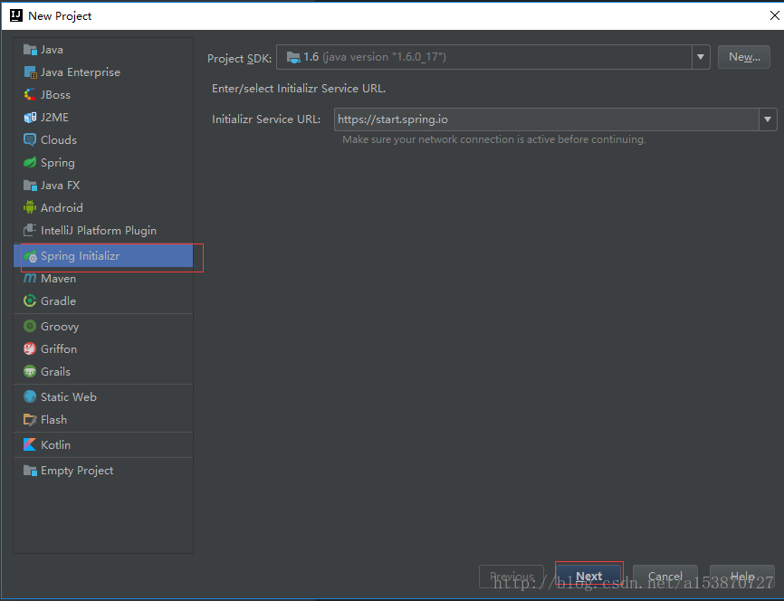This screenshot has width=784, height=601.
Task: Click the Gradle icon
Action: pos(30,300)
